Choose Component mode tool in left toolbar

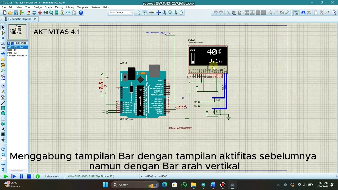tap(3, 33)
